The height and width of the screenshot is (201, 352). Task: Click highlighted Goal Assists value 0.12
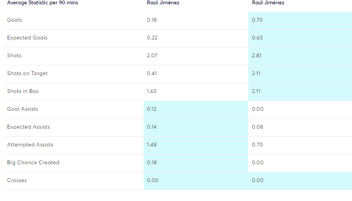[152, 109]
